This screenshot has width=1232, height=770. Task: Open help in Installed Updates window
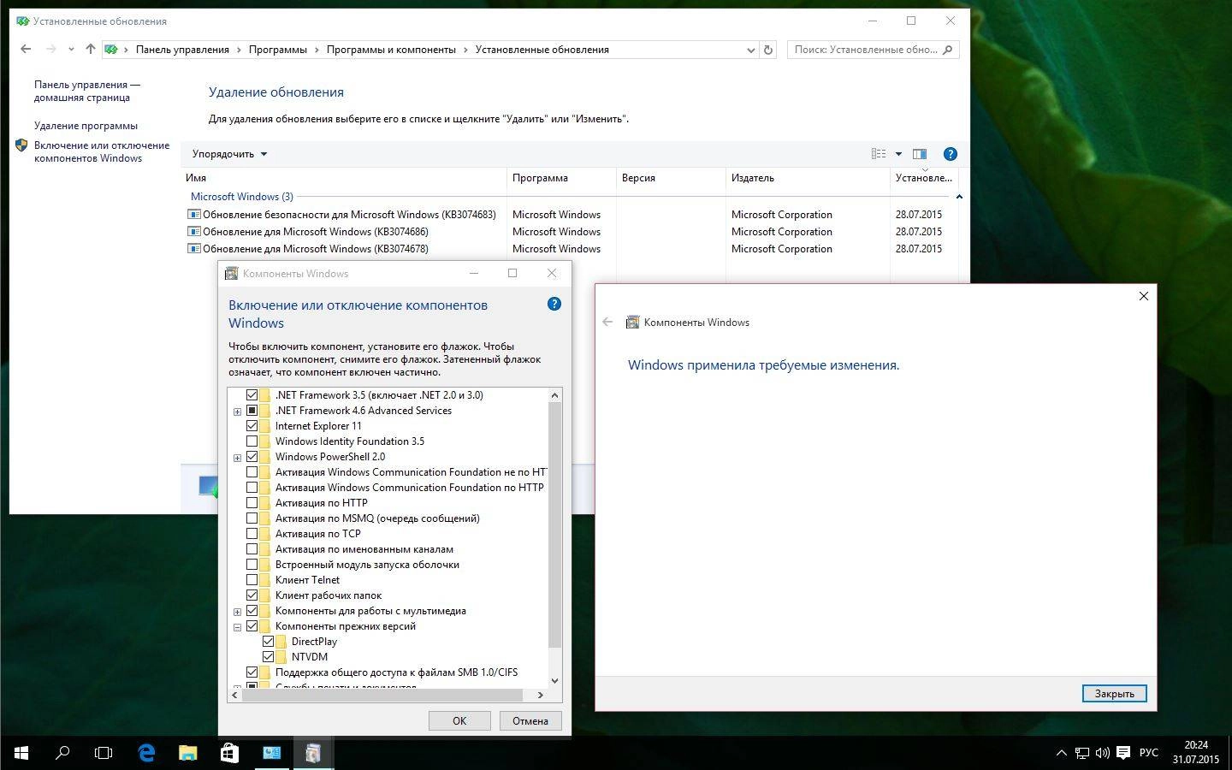coord(950,154)
